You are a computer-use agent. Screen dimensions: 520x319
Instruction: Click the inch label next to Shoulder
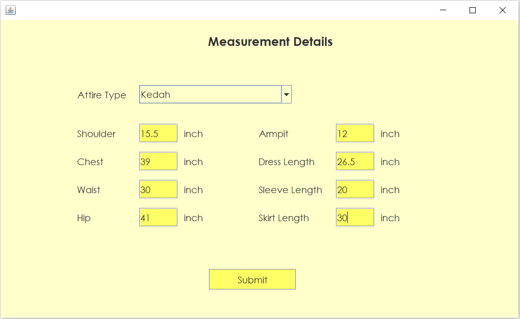(193, 134)
